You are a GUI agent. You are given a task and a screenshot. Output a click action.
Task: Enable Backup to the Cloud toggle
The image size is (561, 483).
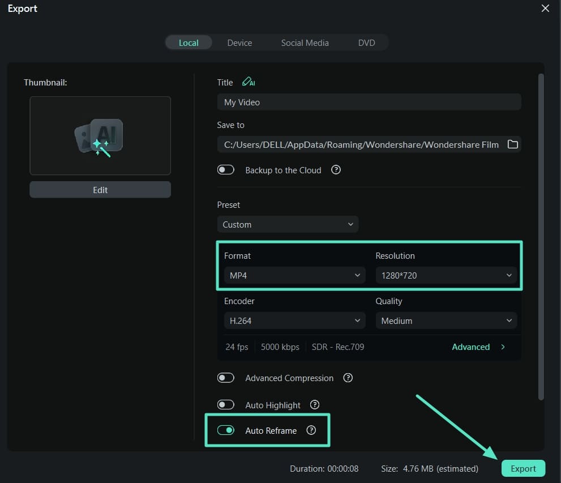coord(226,170)
